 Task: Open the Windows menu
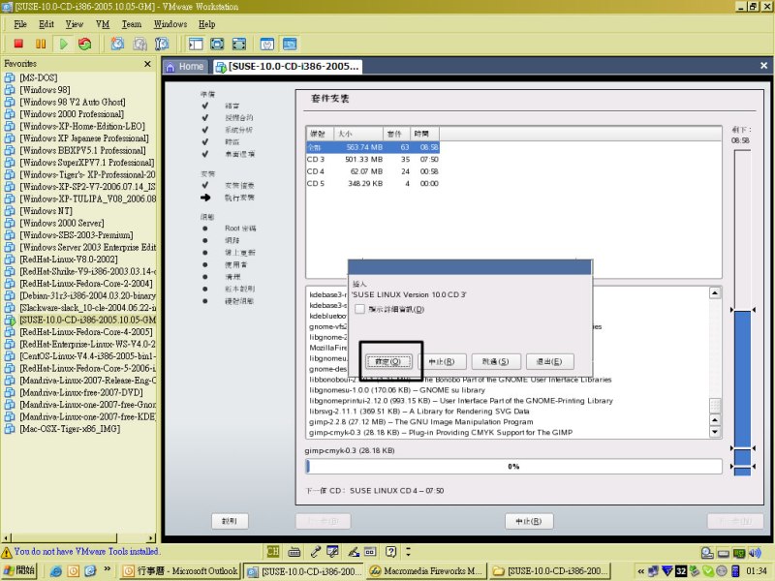pos(170,24)
